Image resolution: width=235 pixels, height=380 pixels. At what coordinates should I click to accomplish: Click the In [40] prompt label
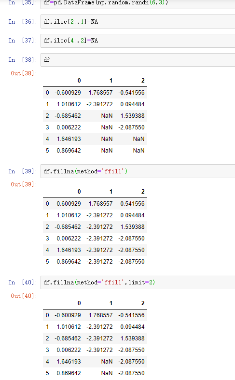click(x=23, y=282)
